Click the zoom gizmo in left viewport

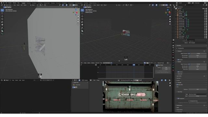(x=78, y=17)
